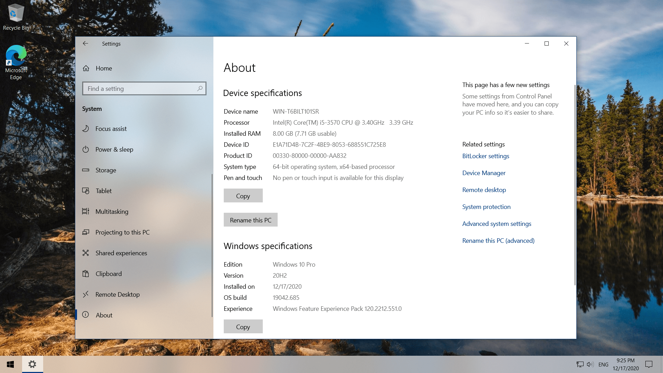Image resolution: width=663 pixels, height=373 pixels.
Task: Click the Home icon in sidebar
Action: [x=86, y=68]
